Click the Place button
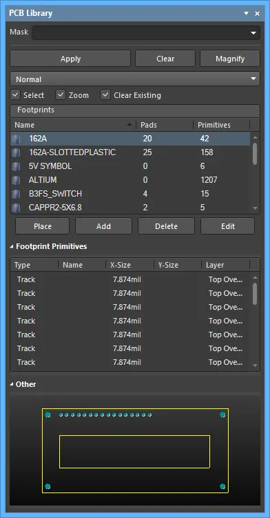The height and width of the screenshot is (518, 270). tap(43, 226)
